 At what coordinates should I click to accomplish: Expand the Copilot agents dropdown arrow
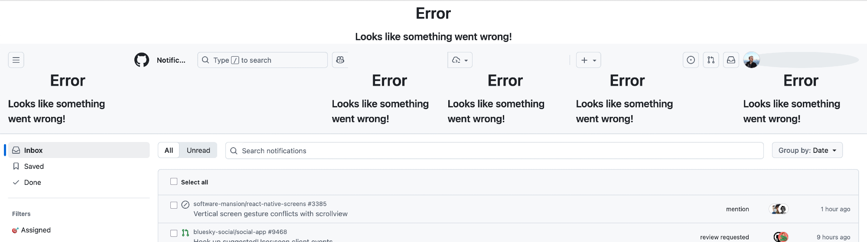pos(466,61)
